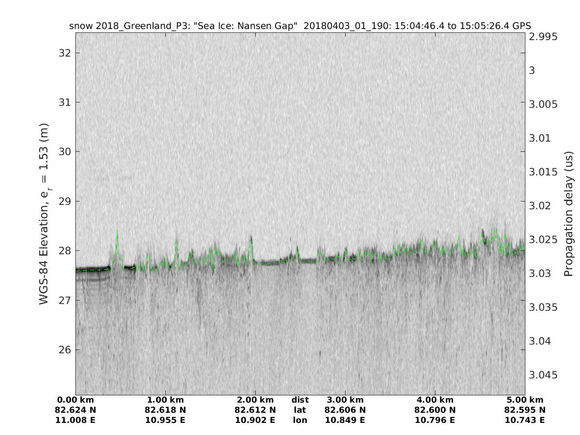Click the 'lon' axis legend text
580x435 pixels.
click(300, 420)
